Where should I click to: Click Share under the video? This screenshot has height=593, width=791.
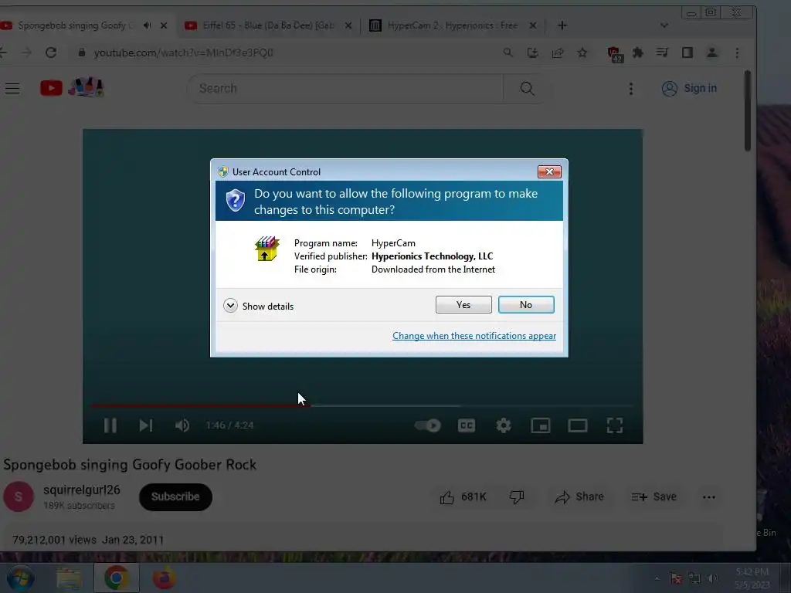pos(579,497)
